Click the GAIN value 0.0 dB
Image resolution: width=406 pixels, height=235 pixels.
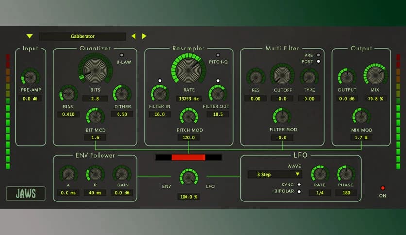(x=122, y=193)
